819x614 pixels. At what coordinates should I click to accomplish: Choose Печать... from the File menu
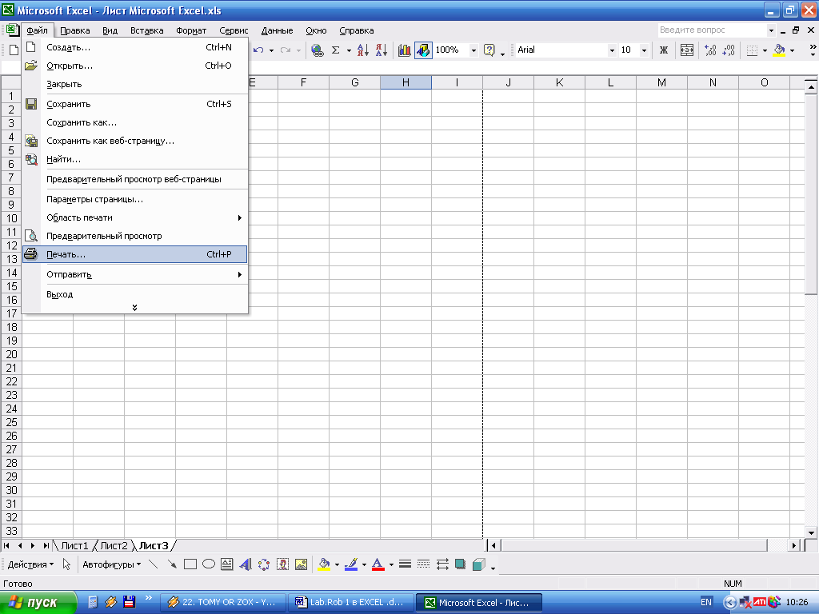tap(134, 254)
